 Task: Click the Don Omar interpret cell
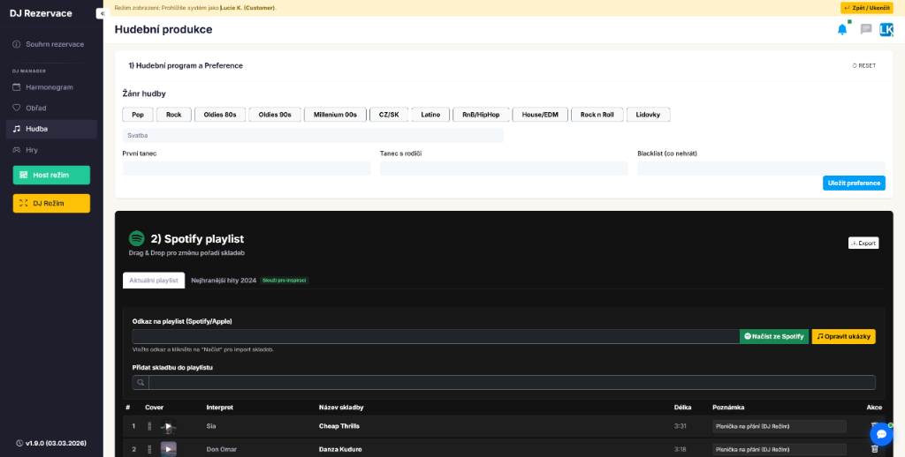coord(222,449)
